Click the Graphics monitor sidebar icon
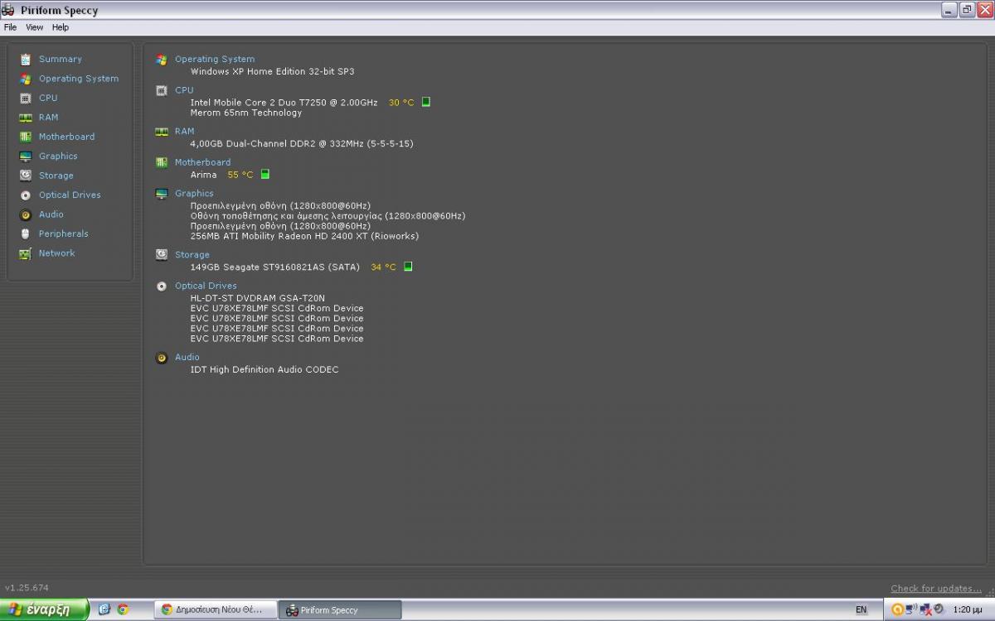995x621 pixels. [x=26, y=156]
